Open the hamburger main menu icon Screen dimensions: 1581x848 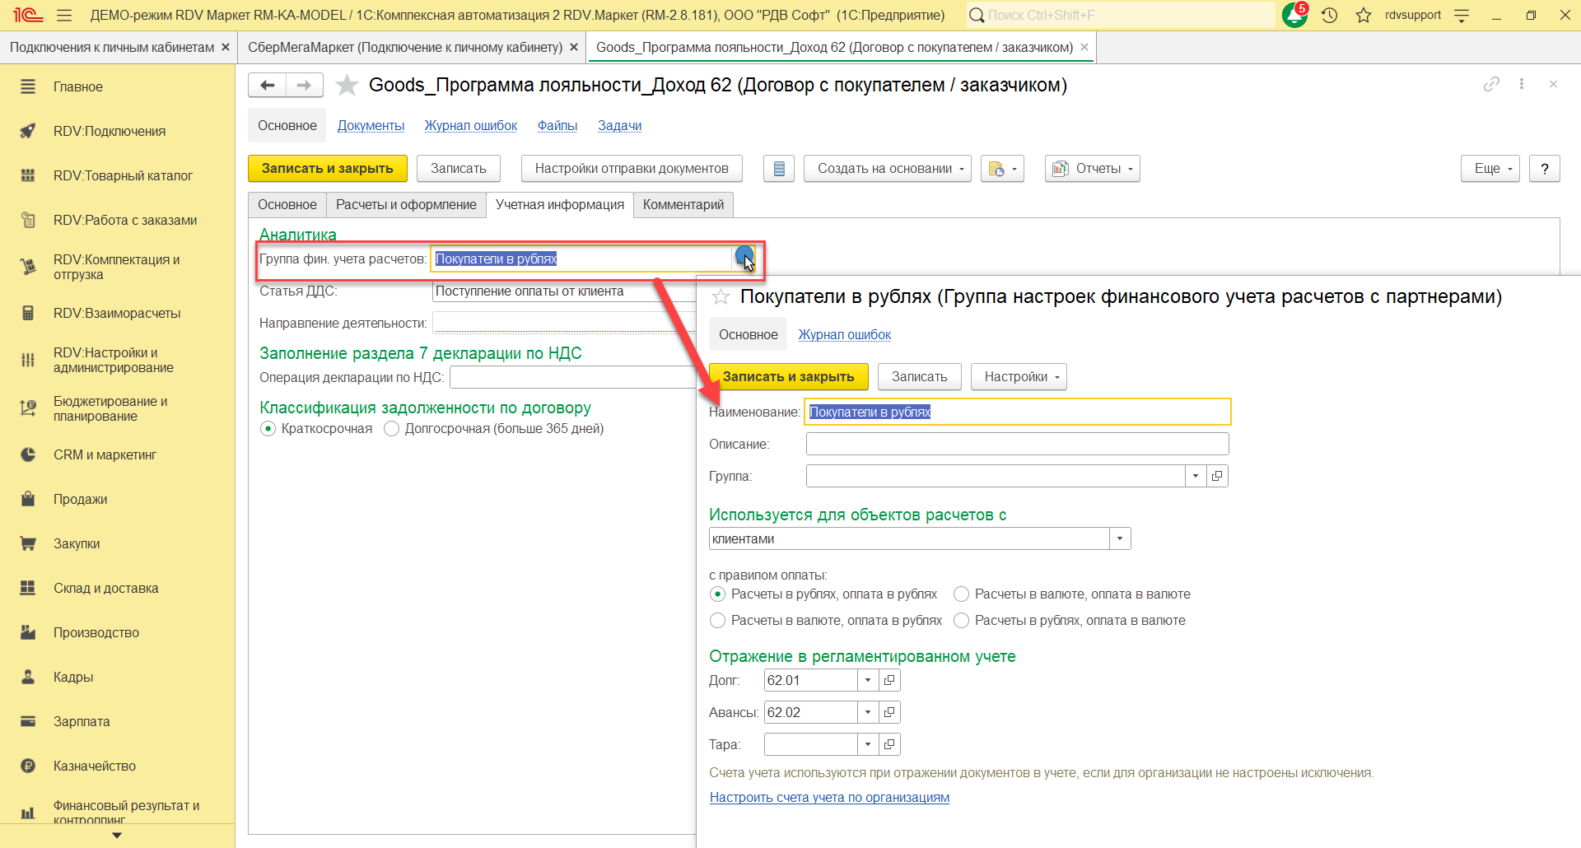coord(64,15)
